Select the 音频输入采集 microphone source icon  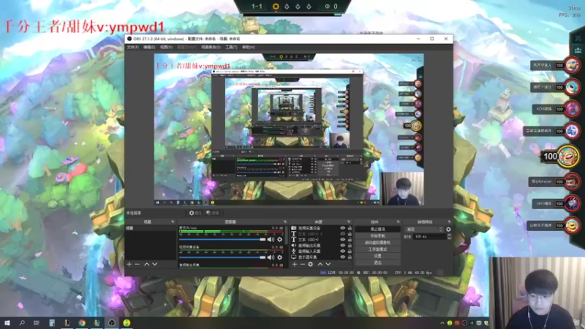click(294, 252)
